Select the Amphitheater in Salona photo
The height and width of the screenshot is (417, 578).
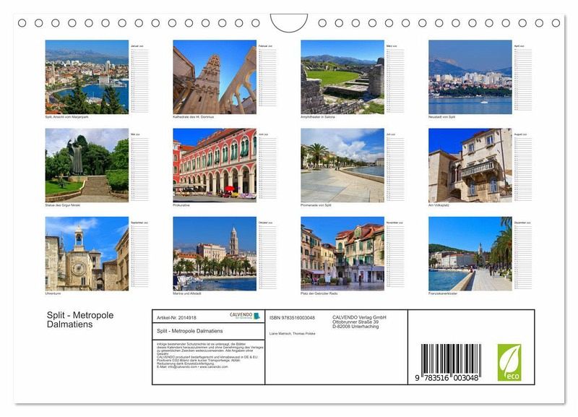(342, 77)
